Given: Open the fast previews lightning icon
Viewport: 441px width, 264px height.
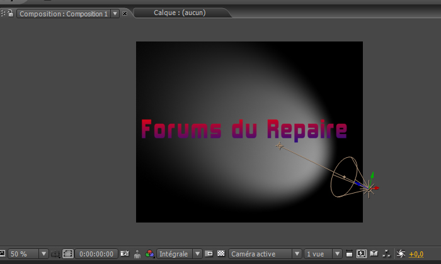Looking at the screenshot, I should (x=361, y=254).
